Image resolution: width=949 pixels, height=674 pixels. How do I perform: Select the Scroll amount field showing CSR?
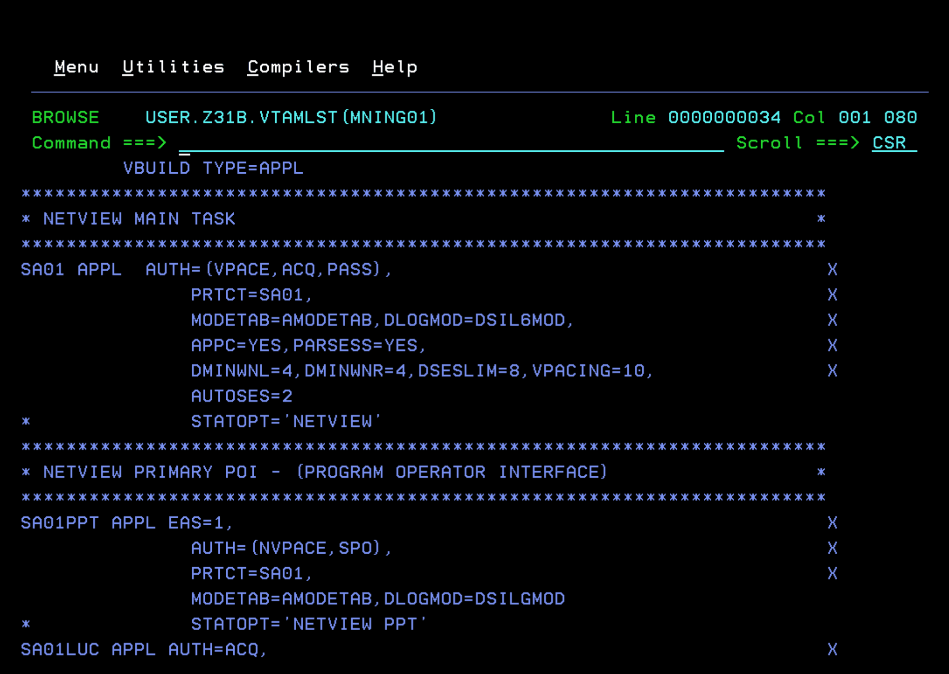pyautogui.click(x=893, y=143)
